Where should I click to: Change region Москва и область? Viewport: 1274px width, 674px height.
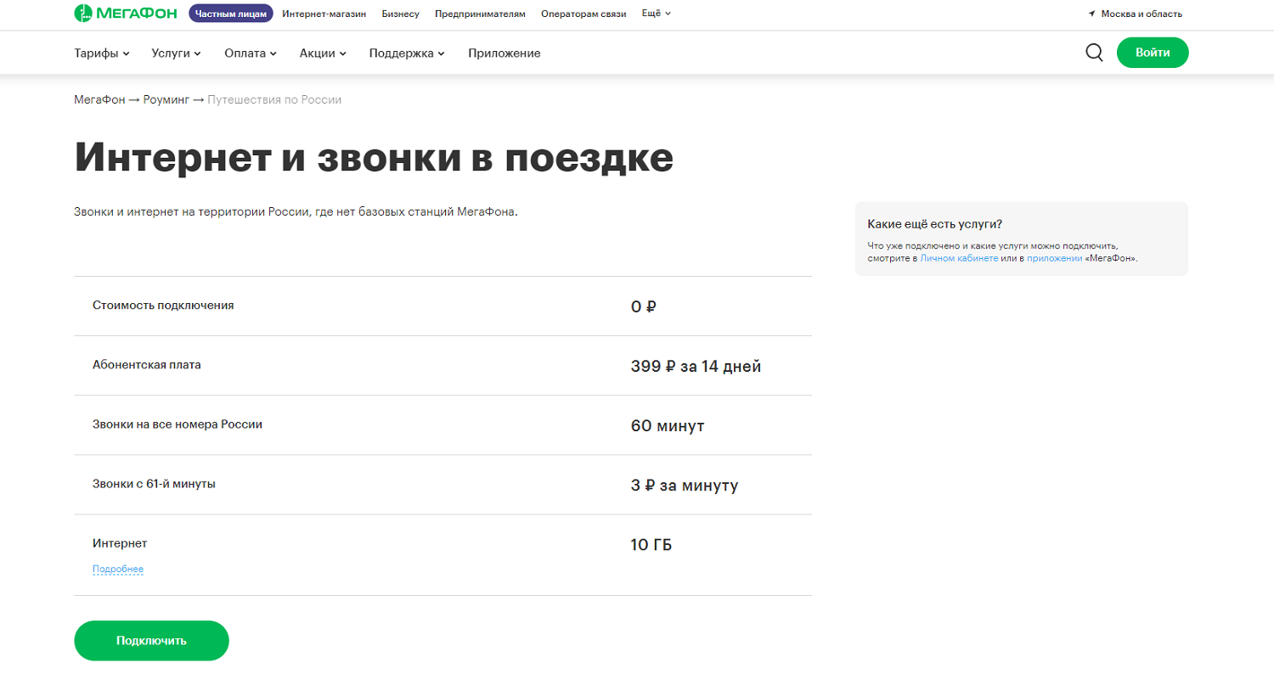(x=1142, y=14)
